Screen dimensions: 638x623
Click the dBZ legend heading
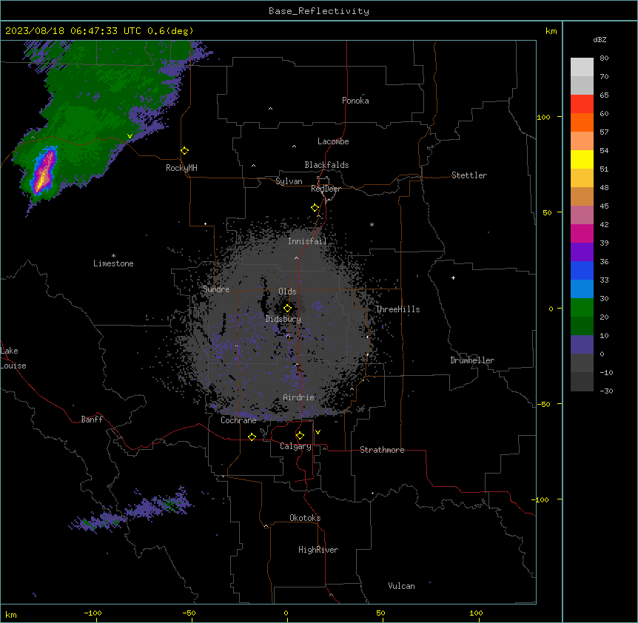pyautogui.click(x=600, y=39)
